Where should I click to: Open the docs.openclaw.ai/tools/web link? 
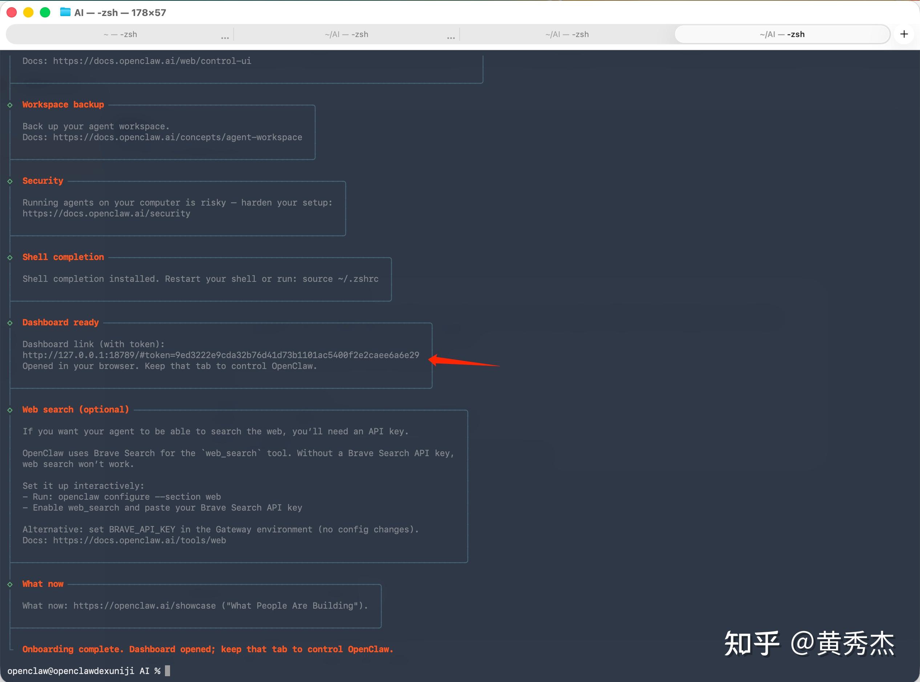(x=139, y=540)
